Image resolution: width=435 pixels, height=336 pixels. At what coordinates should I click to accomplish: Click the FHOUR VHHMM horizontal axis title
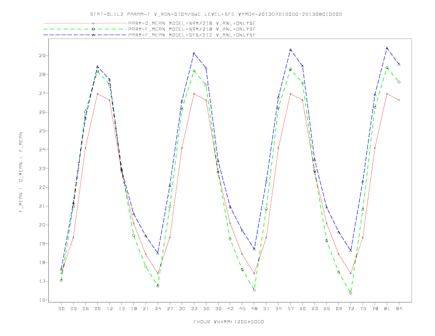pos(228,322)
